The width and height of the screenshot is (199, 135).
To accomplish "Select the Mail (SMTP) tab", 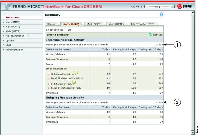I will (71, 24).
